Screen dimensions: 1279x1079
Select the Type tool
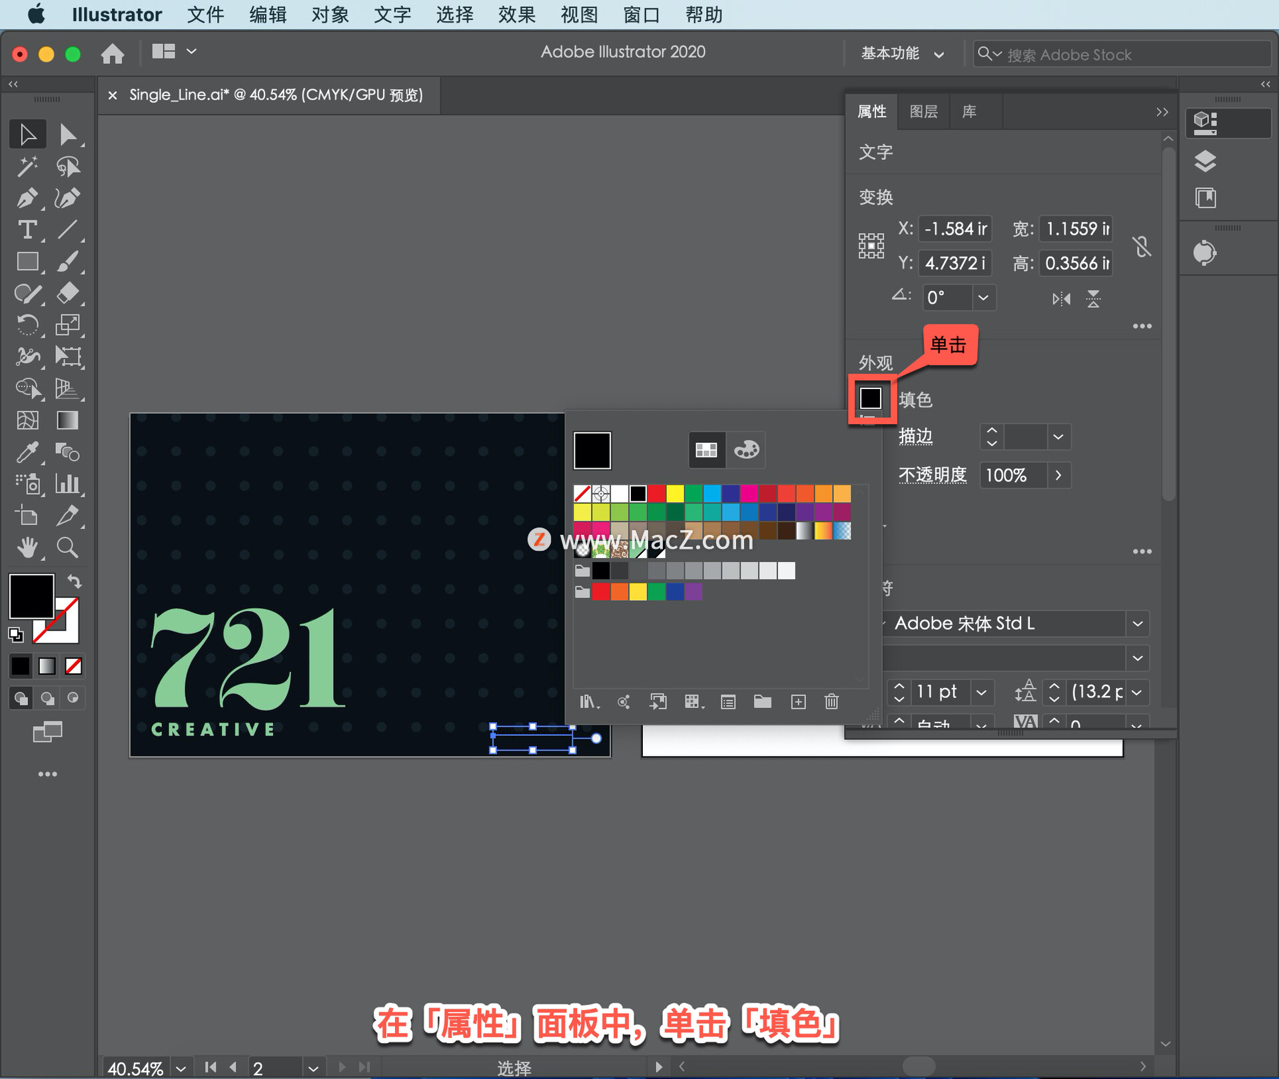point(27,230)
